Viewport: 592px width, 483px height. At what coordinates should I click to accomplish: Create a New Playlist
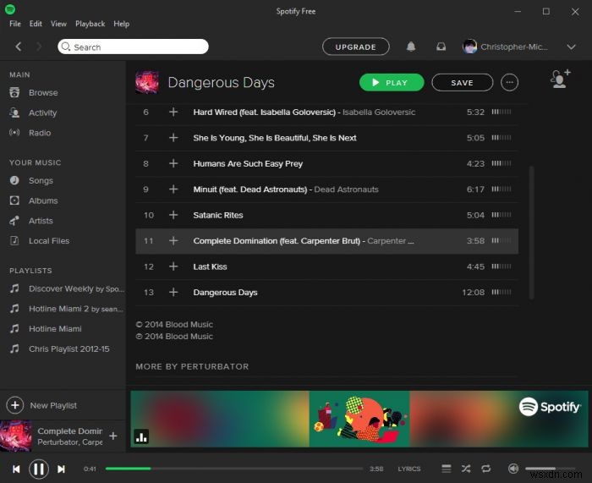coord(41,405)
